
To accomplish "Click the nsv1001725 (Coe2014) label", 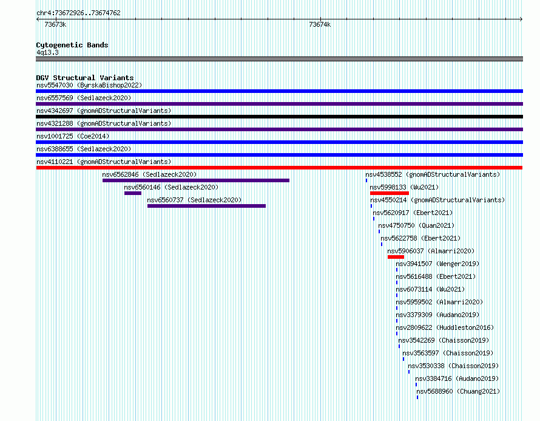I will click(x=73, y=136).
